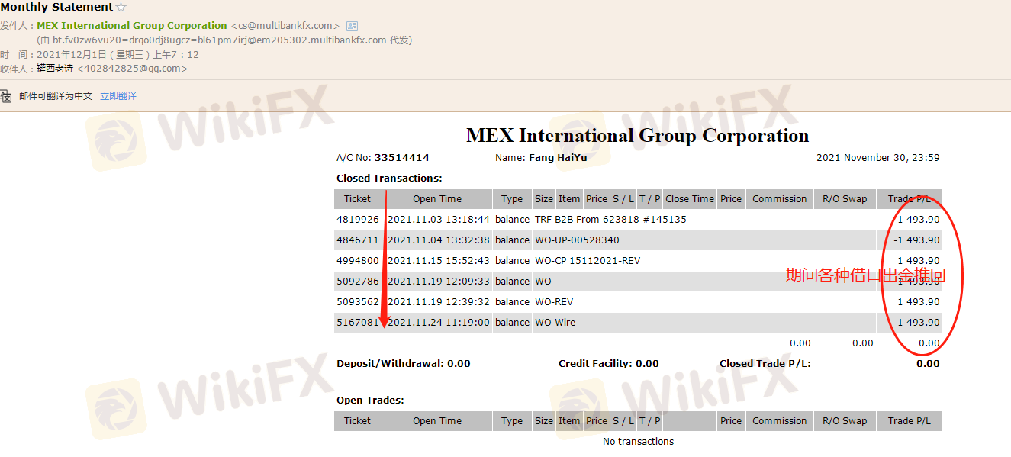Select account number 33514414
1011x457 pixels.
[402, 158]
